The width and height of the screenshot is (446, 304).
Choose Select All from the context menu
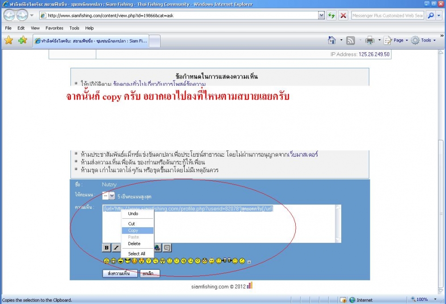(x=136, y=254)
